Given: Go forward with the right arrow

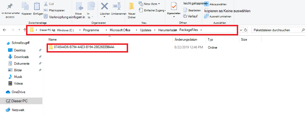Looking at the screenshot, I should pyautogui.click(x=12, y=30).
